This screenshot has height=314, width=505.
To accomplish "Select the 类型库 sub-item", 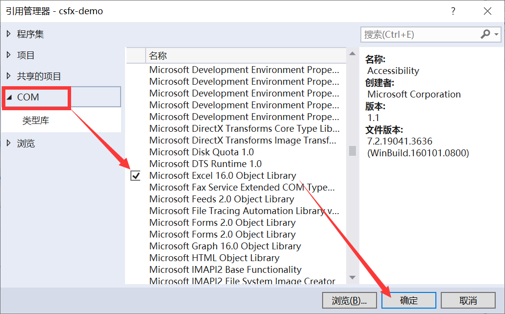I will [36, 121].
